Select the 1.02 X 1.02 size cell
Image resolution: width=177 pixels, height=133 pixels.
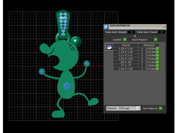[126, 59]
